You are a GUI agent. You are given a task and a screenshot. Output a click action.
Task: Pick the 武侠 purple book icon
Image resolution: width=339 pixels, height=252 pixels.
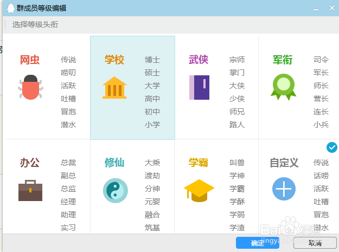point(199,87)
